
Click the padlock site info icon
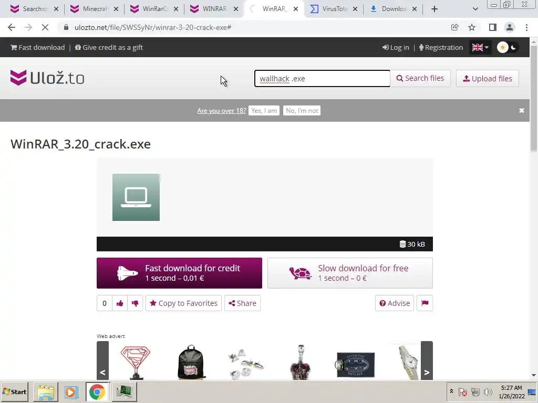tap(66, 27)
